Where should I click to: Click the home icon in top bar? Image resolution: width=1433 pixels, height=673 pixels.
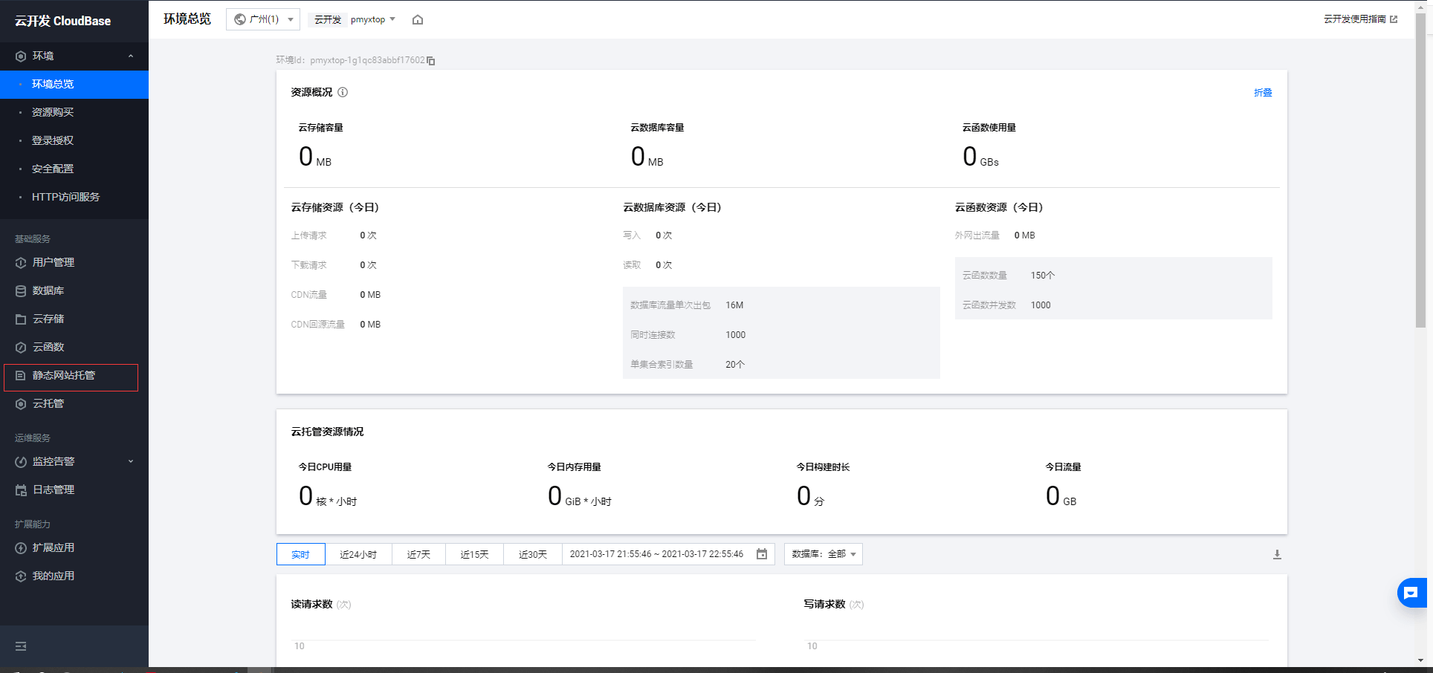[x=418, y=20]
